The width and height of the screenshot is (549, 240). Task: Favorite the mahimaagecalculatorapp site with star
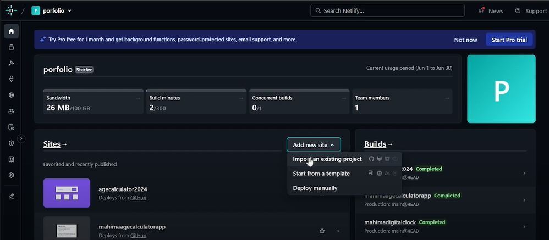tap(322, 231)
